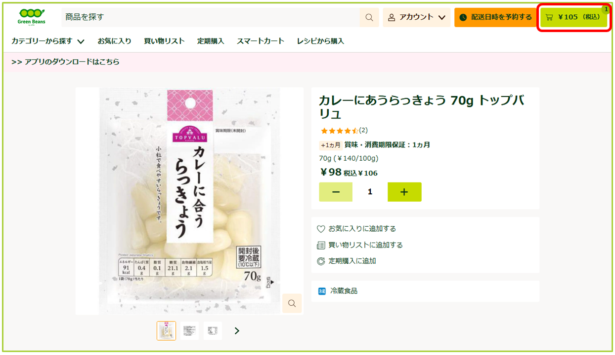Click 配送日時を予約する button
The image size is (615, 355).
496,17
